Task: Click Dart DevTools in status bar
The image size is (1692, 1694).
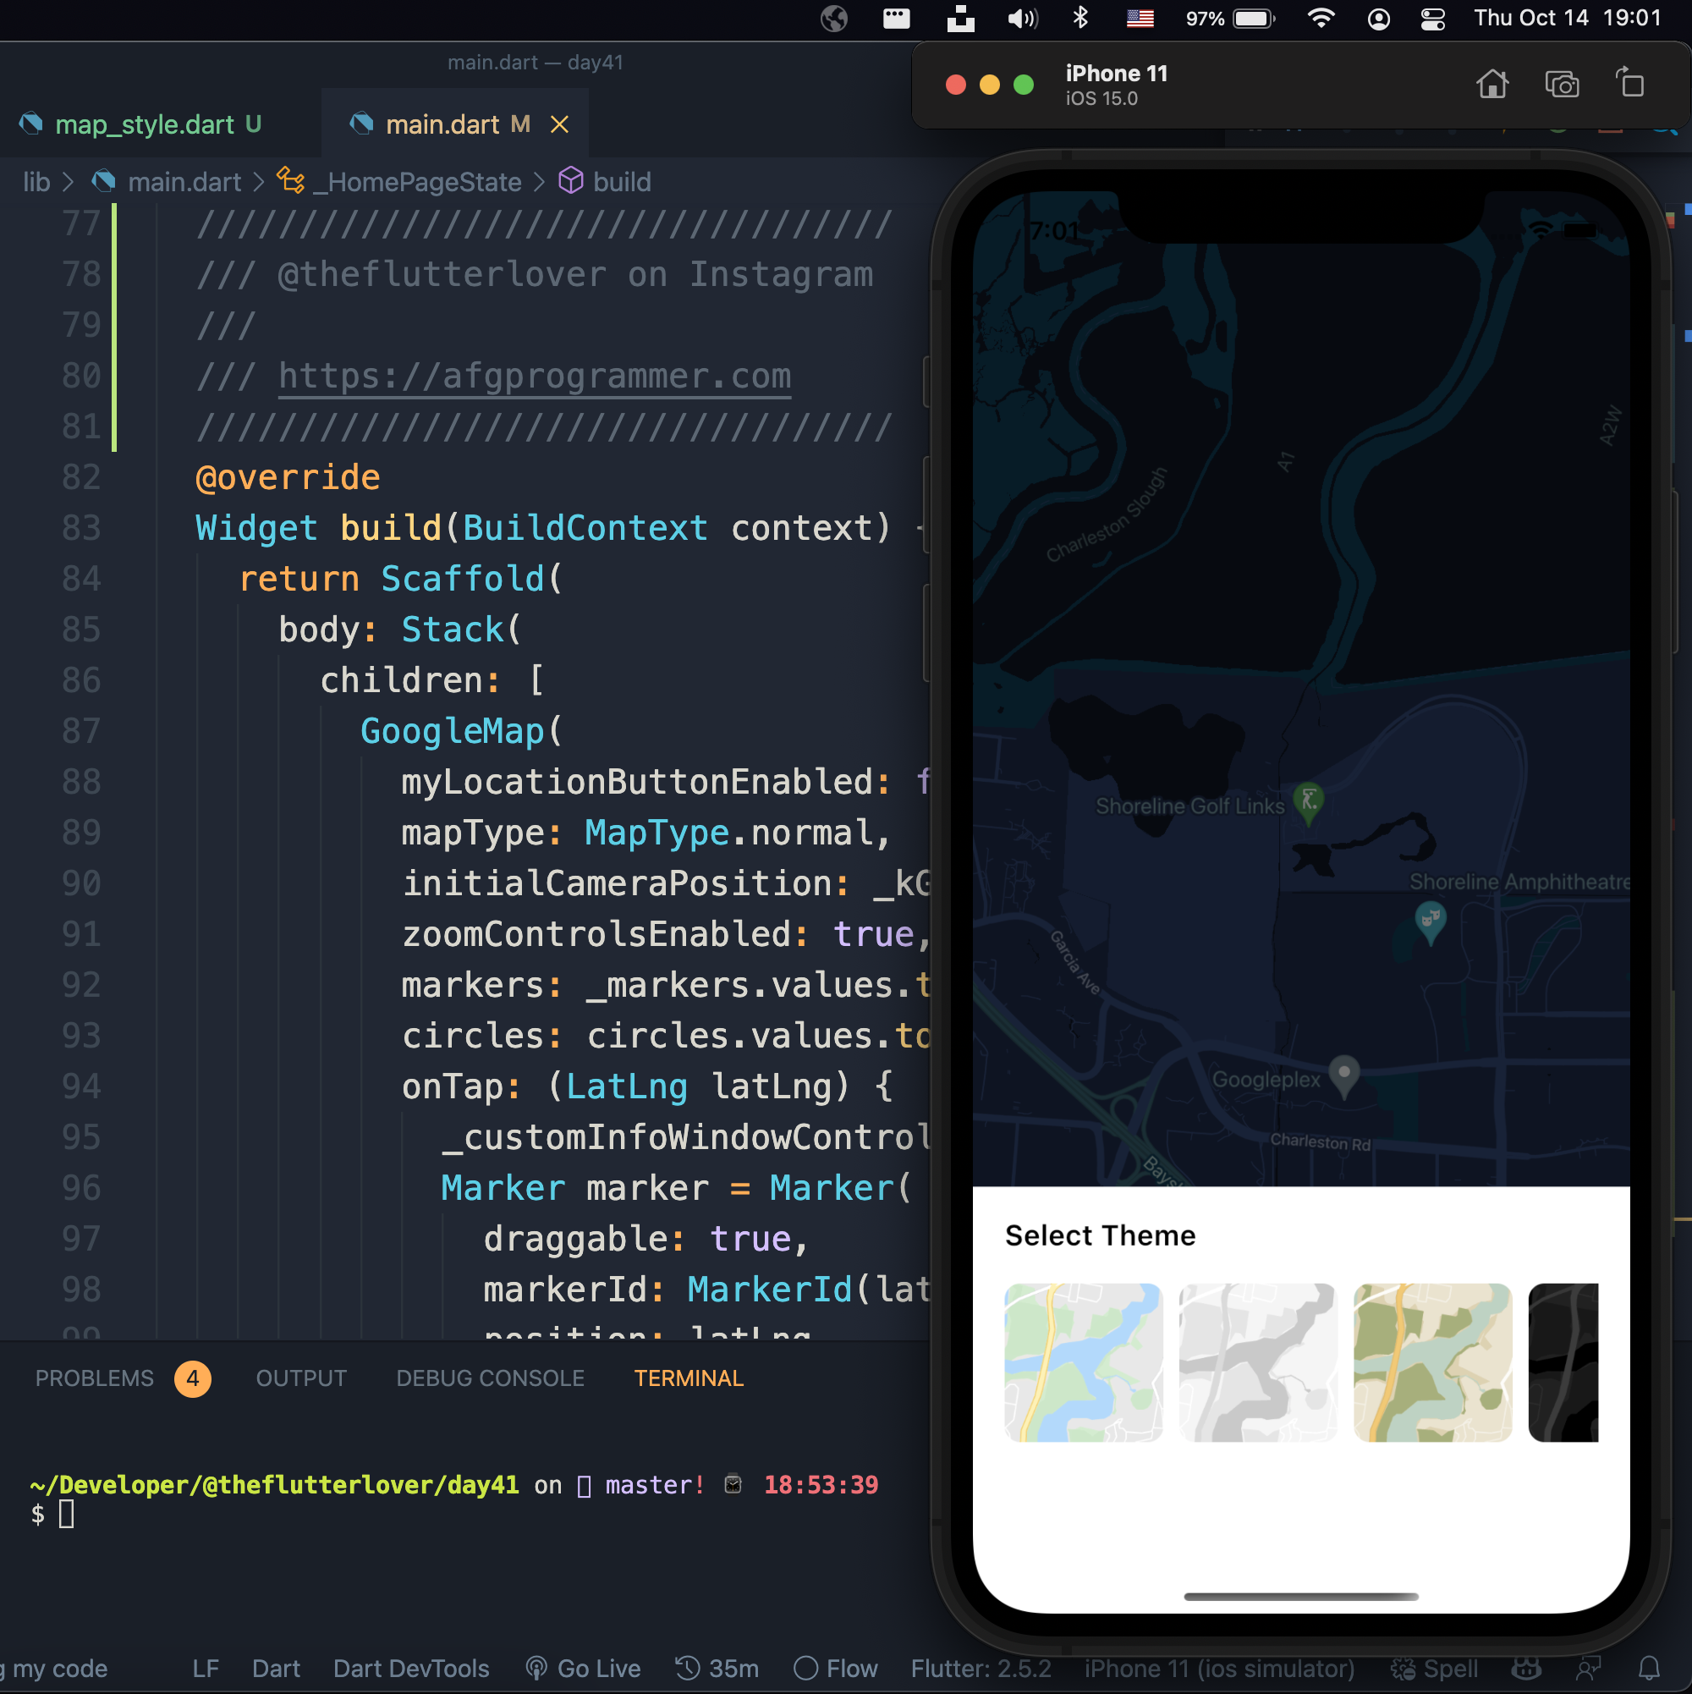Action: (x=410, y=1668)
